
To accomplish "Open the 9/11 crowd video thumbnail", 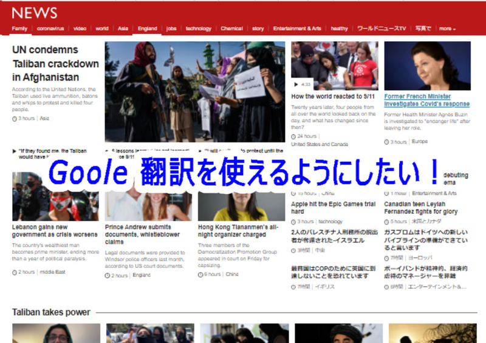I will click(335, 65).
